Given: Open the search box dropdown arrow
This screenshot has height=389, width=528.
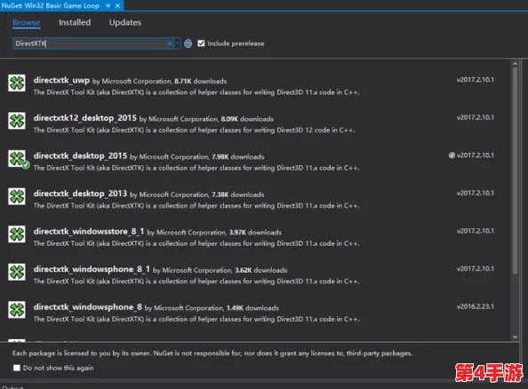Looking at the screenshot, I should (178, 44).
